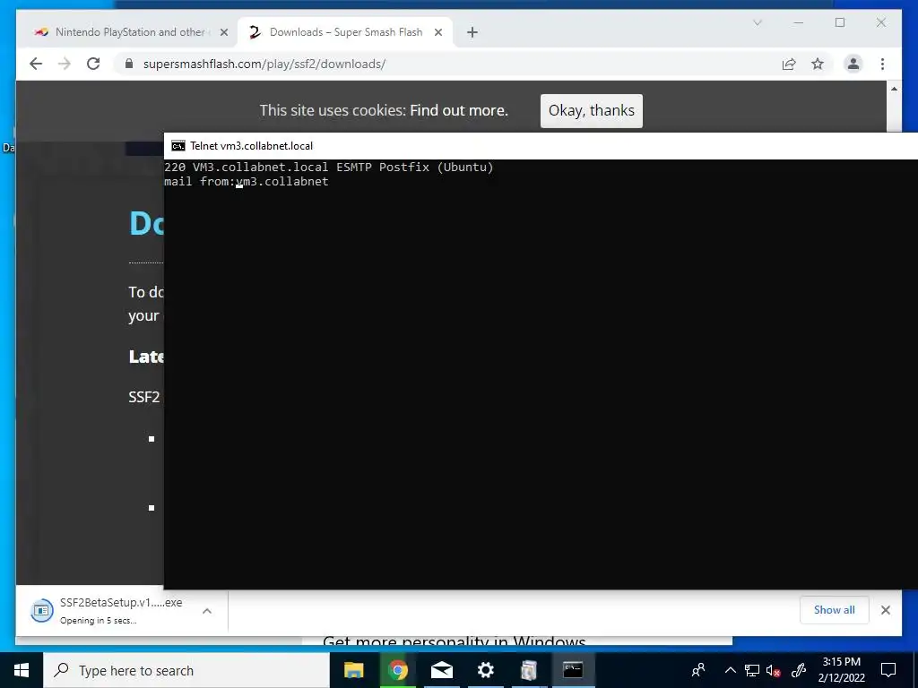Open the Chrome profile avatar menu
The image size is (918, 688).
[x=853, y=64]
